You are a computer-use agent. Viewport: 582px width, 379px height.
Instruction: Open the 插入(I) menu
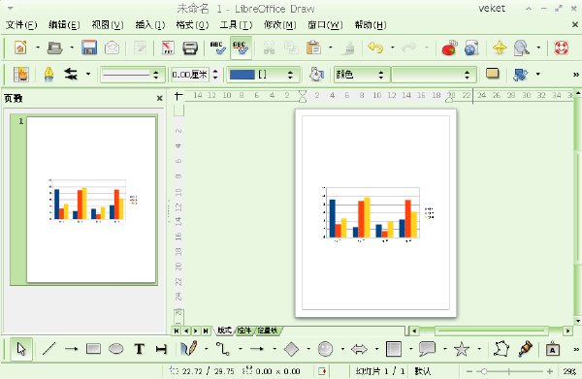point(150,25)
